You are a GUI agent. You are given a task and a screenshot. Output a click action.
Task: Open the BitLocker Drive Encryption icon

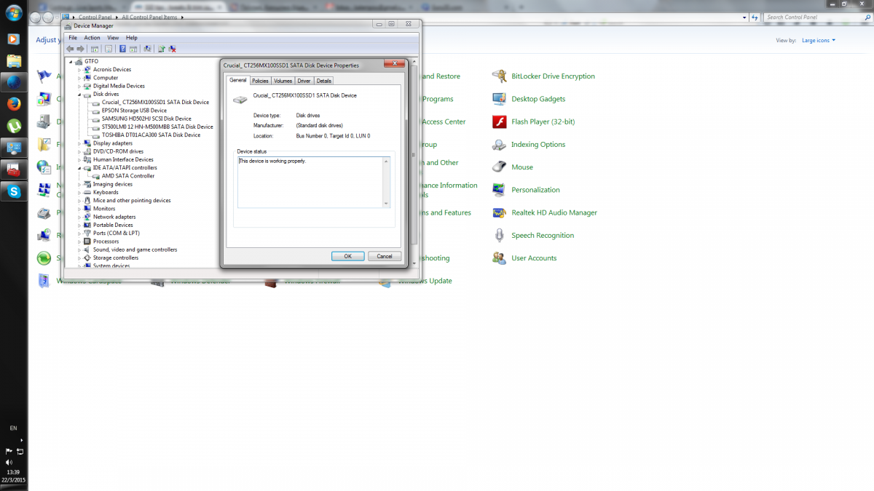(x=499, y=76)
